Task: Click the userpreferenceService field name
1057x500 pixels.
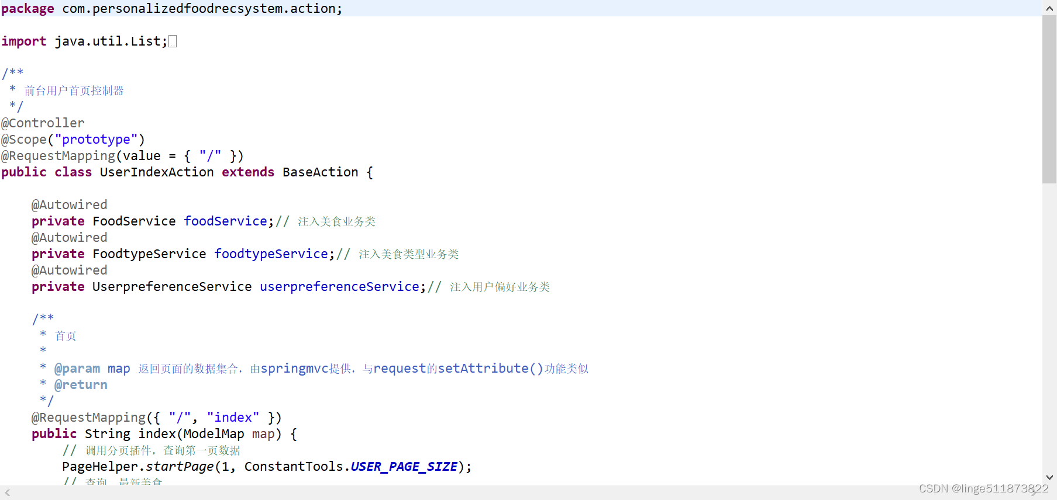Action: tap(340, 287)
